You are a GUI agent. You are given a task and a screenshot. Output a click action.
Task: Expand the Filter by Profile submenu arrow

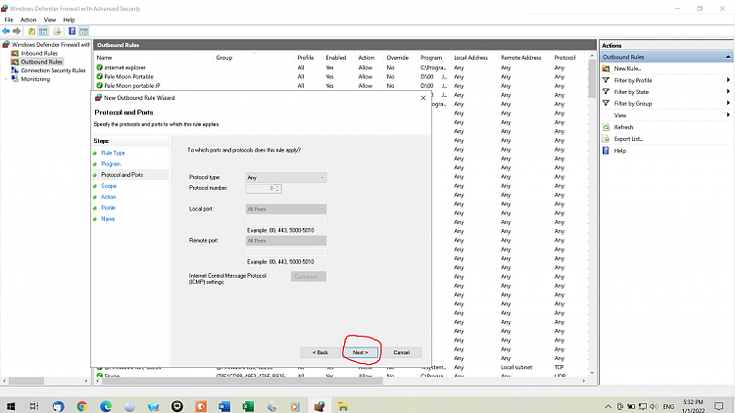728,80
